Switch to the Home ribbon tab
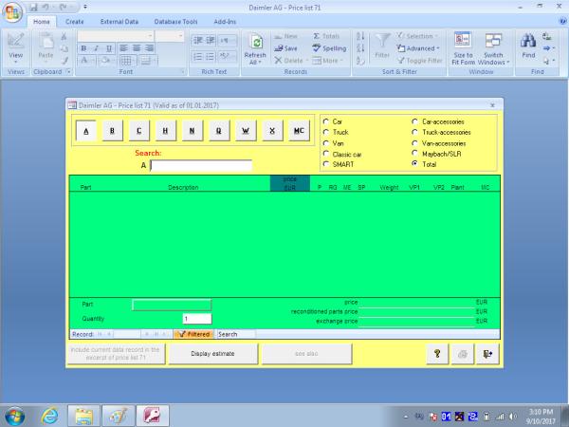Image resolution: width=569 pixels, height=427 pixels. click(42, 22)
